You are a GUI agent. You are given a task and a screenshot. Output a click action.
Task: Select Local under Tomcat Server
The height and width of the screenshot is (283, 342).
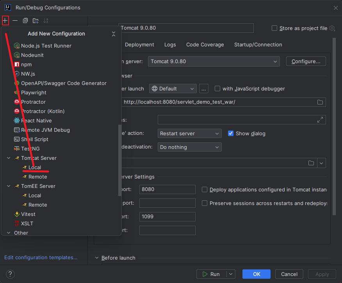click(35, 167)
